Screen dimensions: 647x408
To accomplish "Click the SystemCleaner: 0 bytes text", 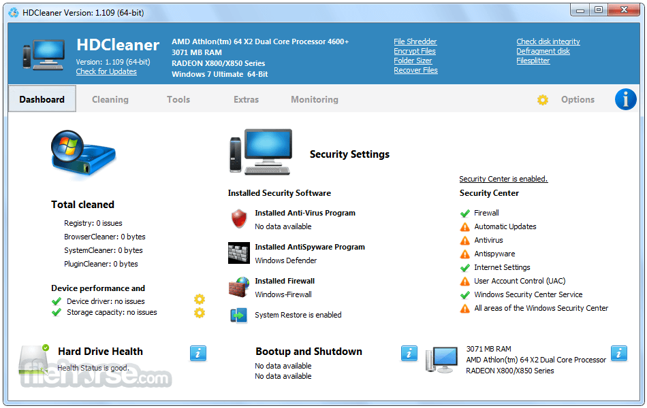I will pos(103,250).
